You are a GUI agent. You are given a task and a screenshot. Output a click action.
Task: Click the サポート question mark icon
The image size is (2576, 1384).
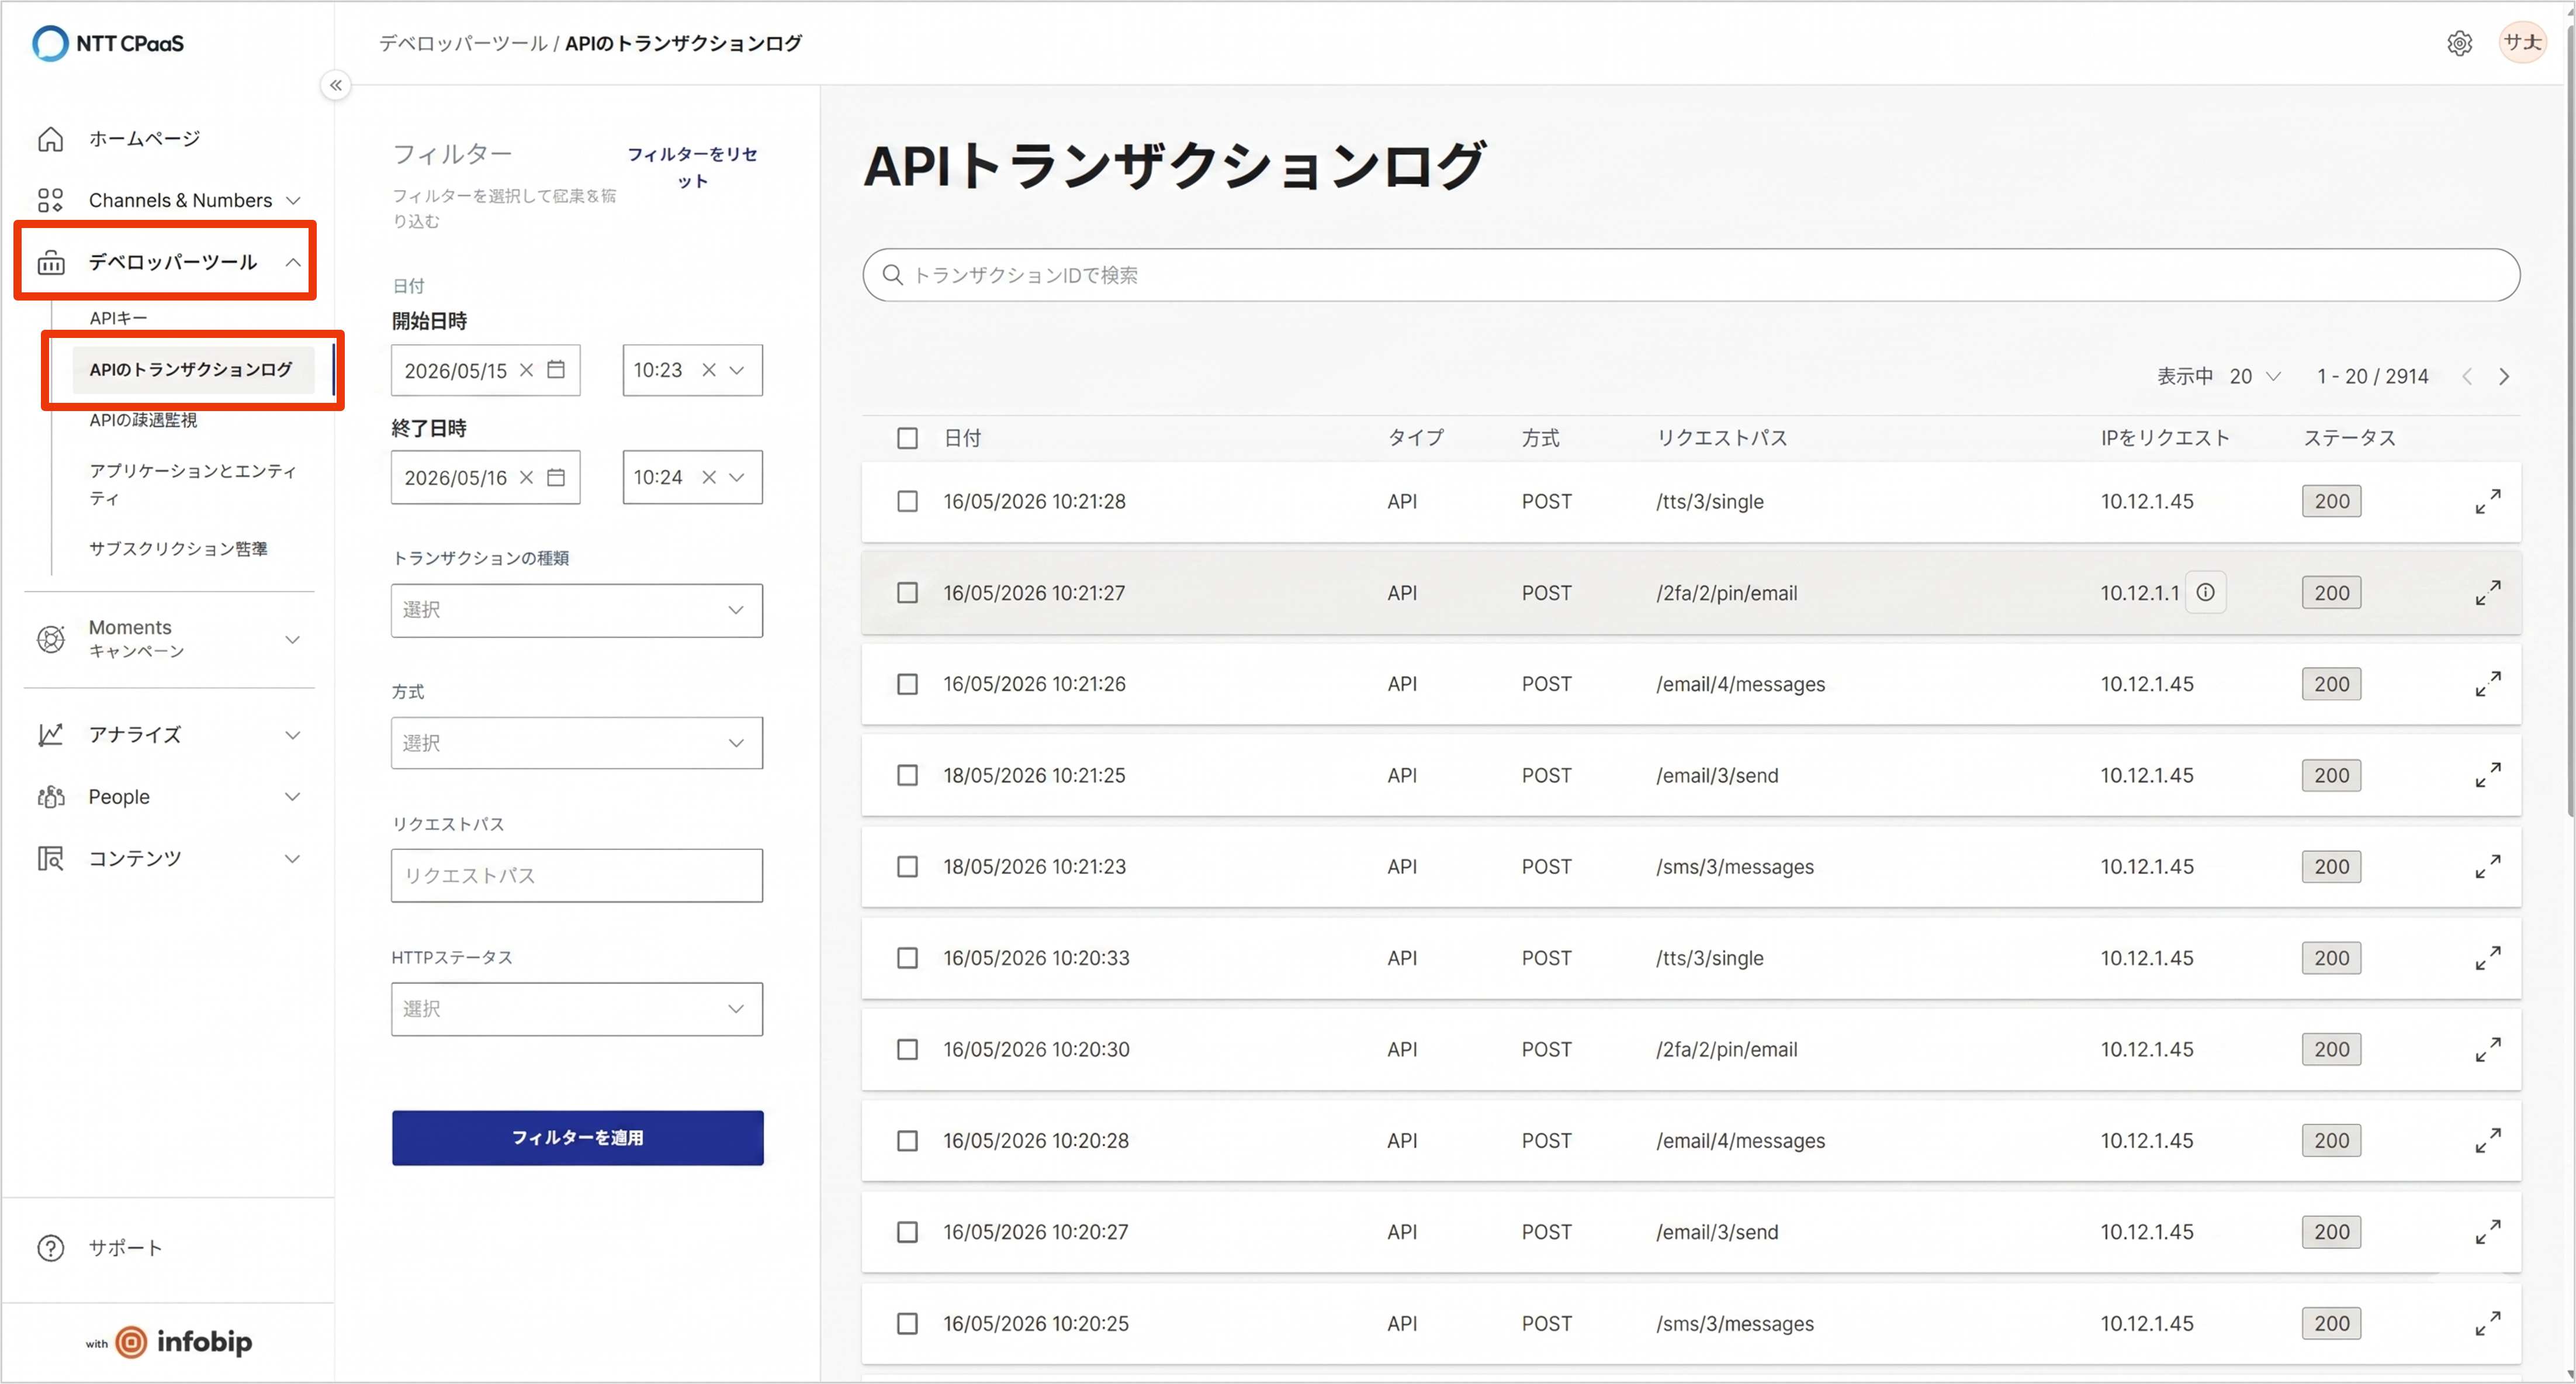pyautogui.click(x=50, y=1248)
